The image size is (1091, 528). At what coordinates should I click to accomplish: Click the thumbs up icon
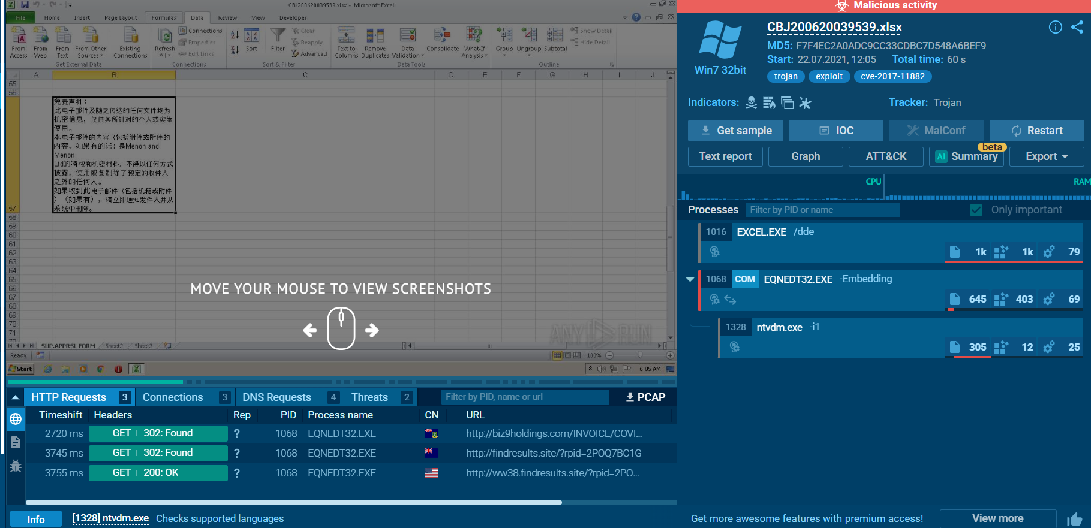[1074, 519]
